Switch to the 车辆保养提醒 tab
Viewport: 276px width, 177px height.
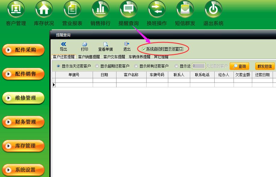(x=139, y=57)
